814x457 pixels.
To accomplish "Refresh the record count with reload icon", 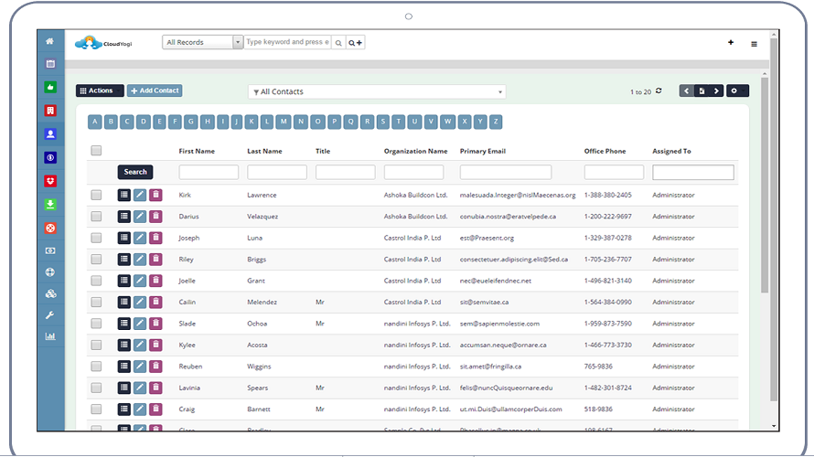I will coord(659,90).
